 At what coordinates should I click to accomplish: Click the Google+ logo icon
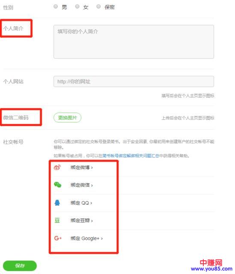(58, 238)
